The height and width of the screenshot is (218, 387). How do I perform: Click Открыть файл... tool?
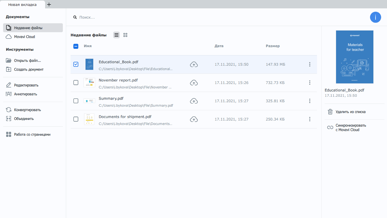pyautogui.click(x=33, y=61)
